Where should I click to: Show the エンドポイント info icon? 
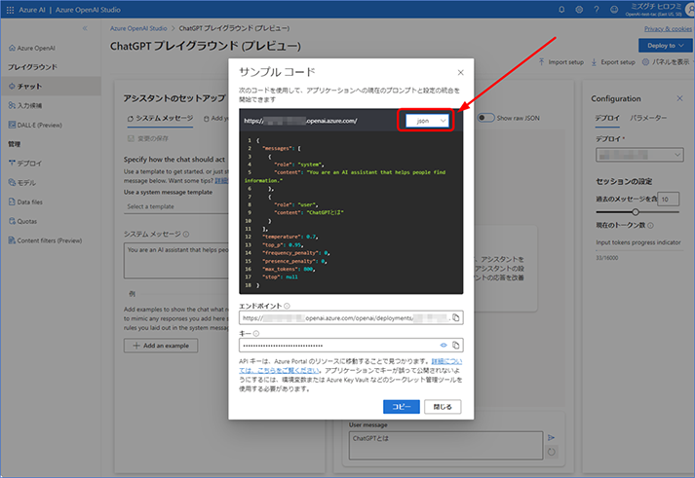click(x=287, y=306)
